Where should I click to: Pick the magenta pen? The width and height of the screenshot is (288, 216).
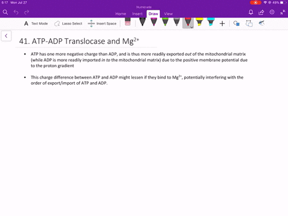click(x=154, y=22)
